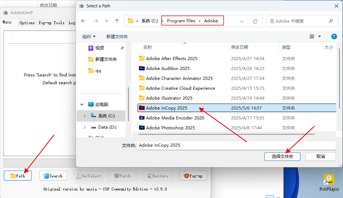Click the 此电脑 computer icon

91,104
